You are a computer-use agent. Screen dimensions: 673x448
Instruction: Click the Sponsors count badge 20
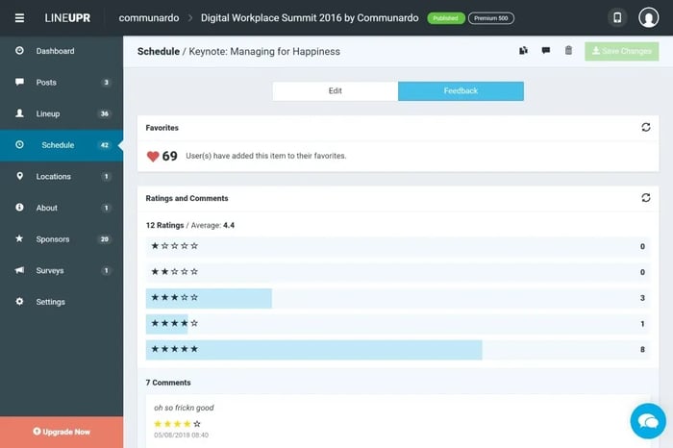(x=104, y=239)
